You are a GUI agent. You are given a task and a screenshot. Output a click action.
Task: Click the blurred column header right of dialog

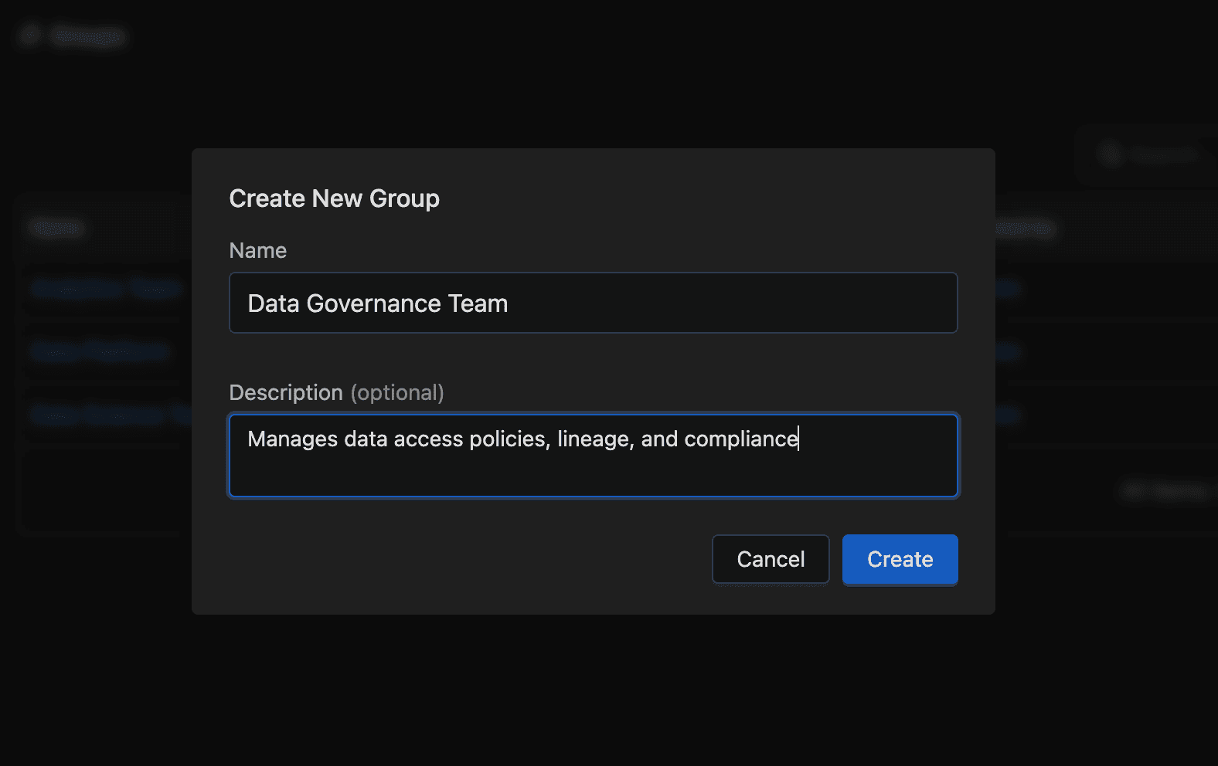pyautogui.click(x=1024, y=229)
